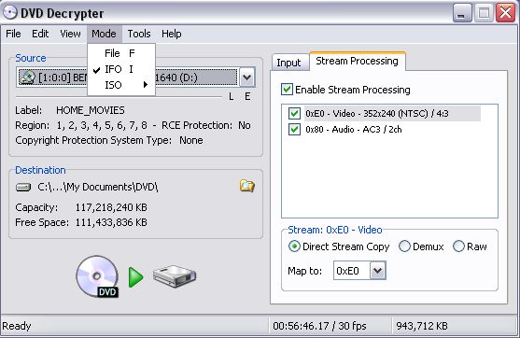Screen dimensions: 520x338
Task: Switch to the Input tab
Action: pyautogui.click(x=288, y=63)
